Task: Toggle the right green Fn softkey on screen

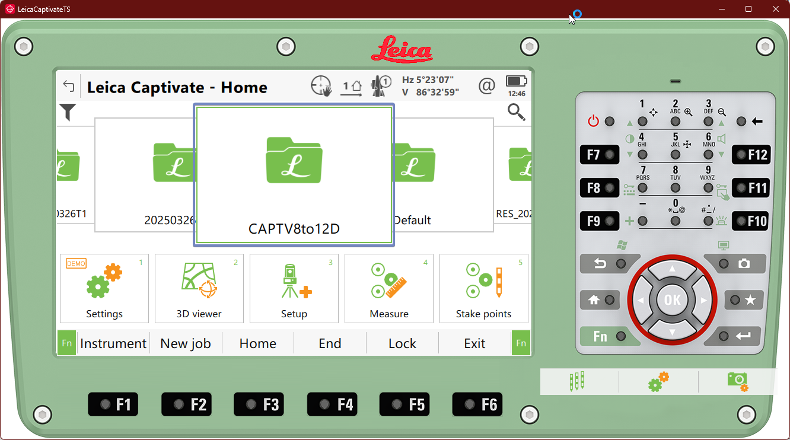Action: click(521, 343)
